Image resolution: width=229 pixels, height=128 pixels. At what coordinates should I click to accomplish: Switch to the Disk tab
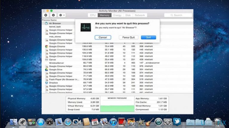(128, 15)
